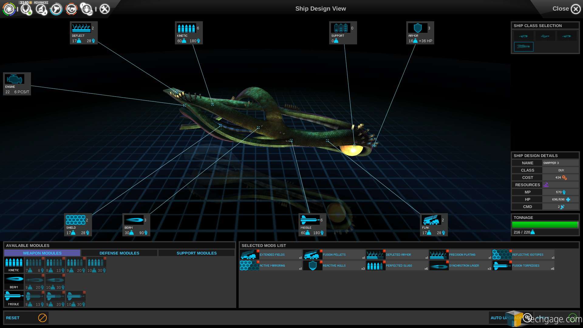Click the 3140 dust balance readout

point(26,2)
